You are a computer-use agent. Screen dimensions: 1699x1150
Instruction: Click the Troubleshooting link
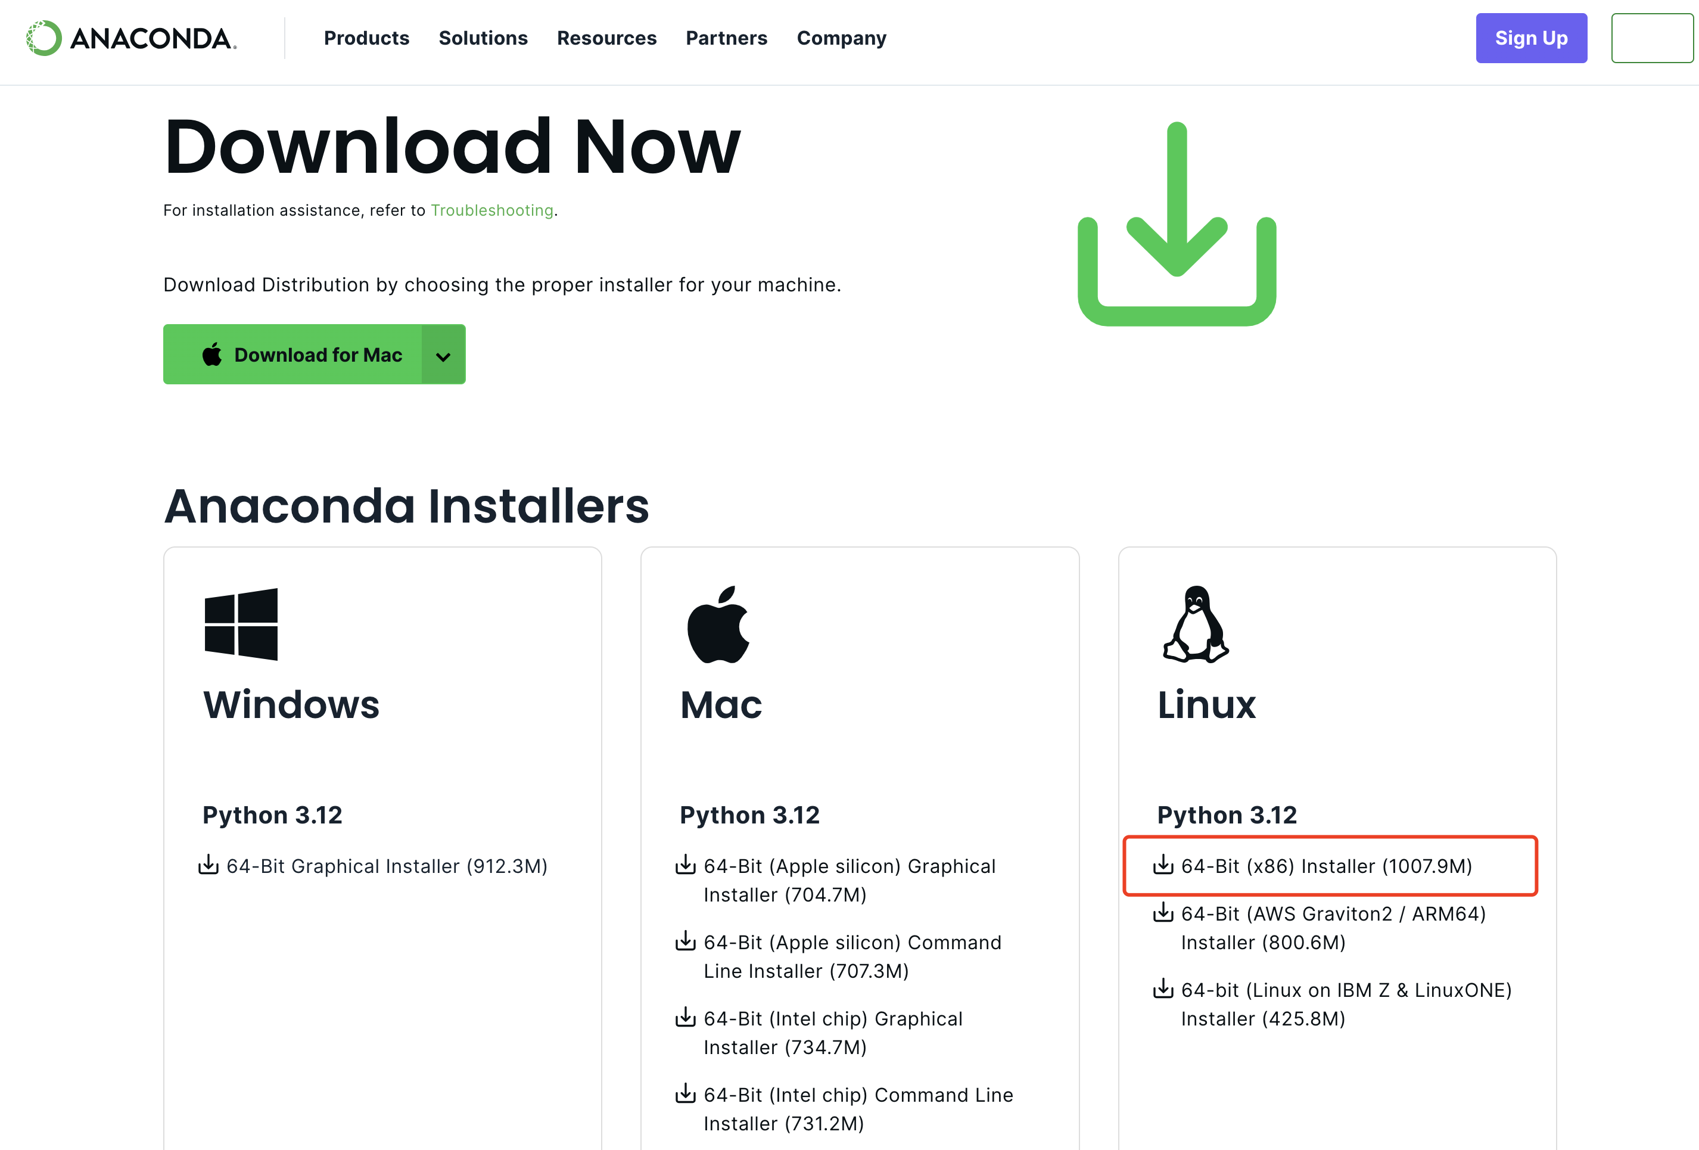490,210
